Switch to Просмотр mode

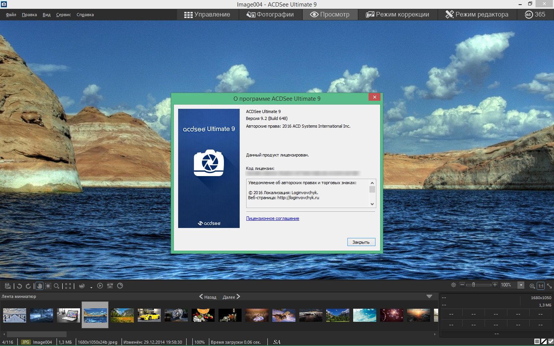point(330,15)
